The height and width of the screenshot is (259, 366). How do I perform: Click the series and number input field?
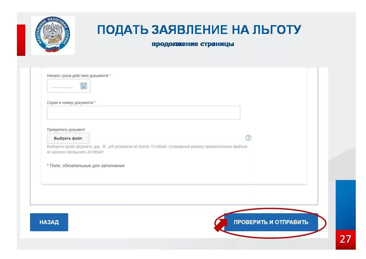click(x=143, y=113)
